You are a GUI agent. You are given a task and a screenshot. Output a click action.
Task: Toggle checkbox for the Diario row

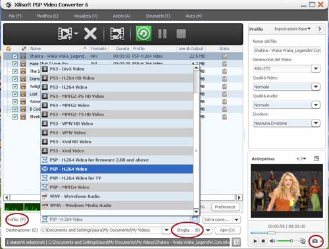coord(15,79)
